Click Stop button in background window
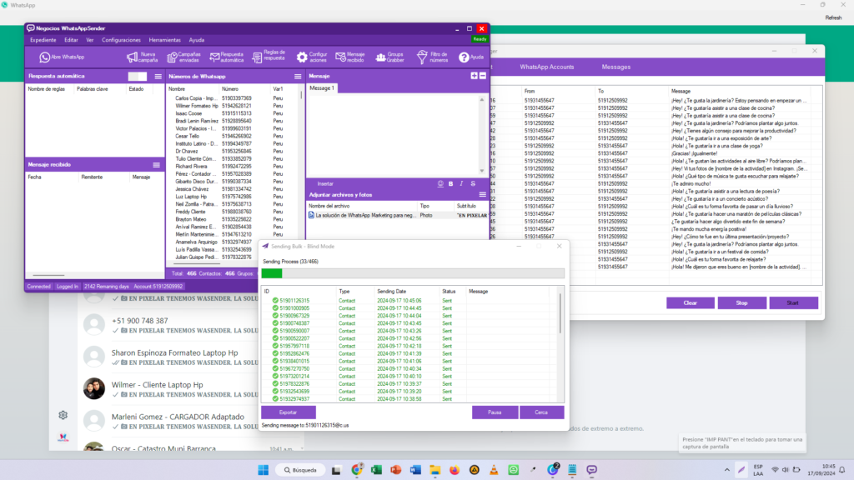This screenshot has width=854, height=480. [741, 303]
